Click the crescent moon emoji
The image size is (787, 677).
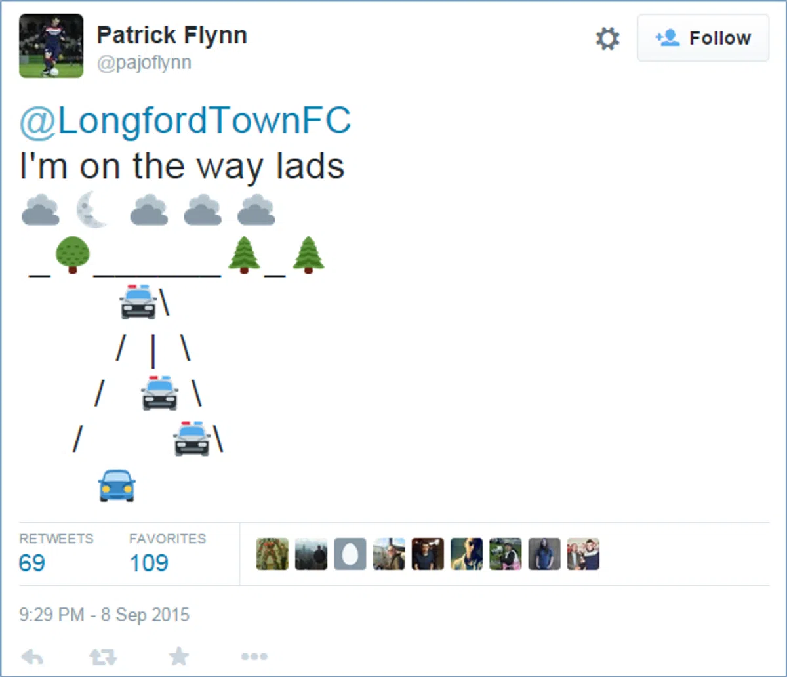pyautogui.click(x=92, y=210)
